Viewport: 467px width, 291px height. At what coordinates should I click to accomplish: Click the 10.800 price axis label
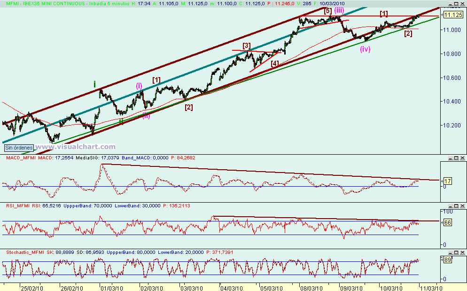451,54
